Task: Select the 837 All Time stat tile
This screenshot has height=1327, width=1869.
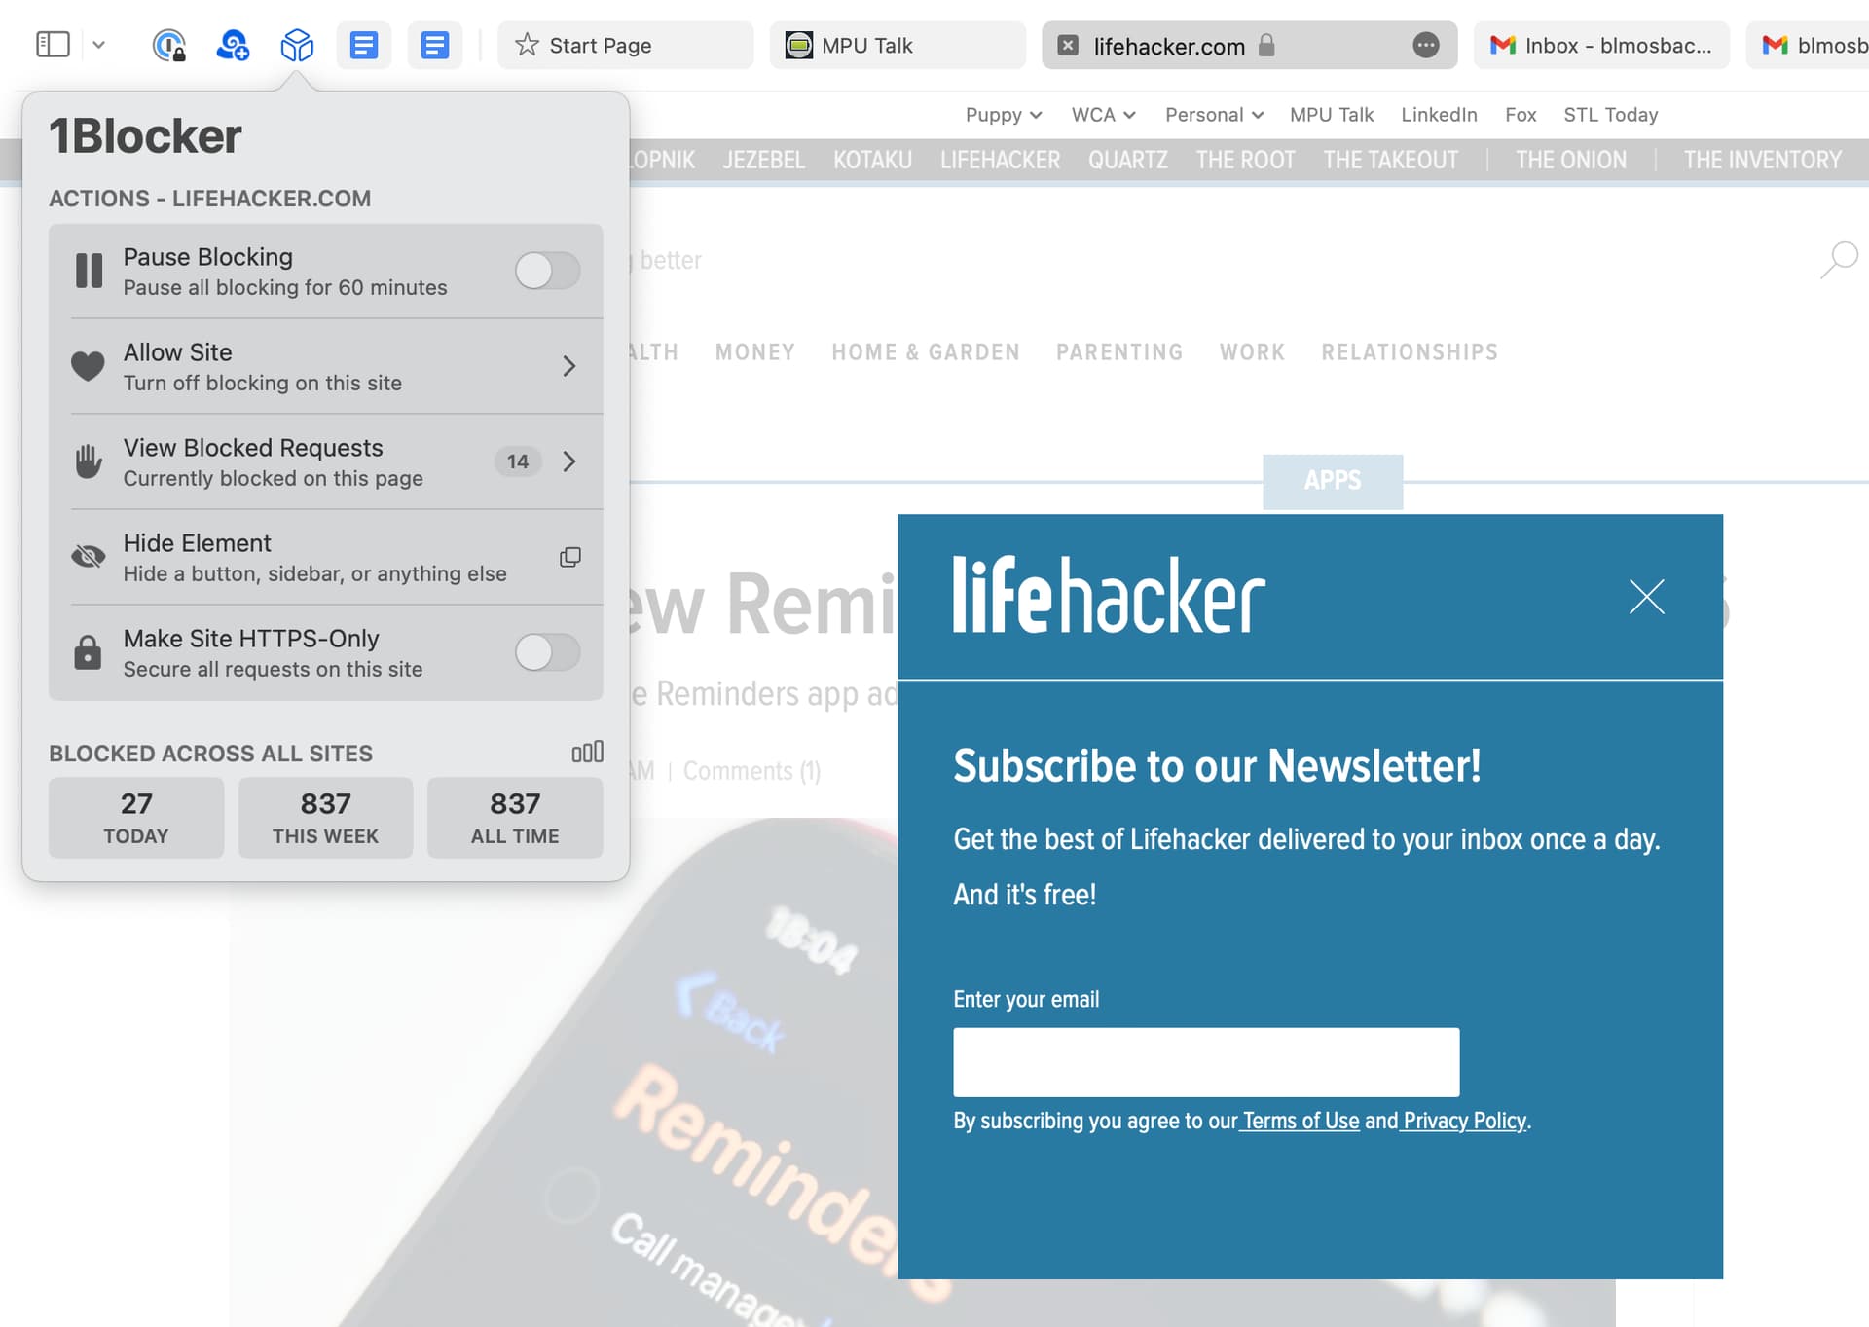Action: click(x=515, y=818)
